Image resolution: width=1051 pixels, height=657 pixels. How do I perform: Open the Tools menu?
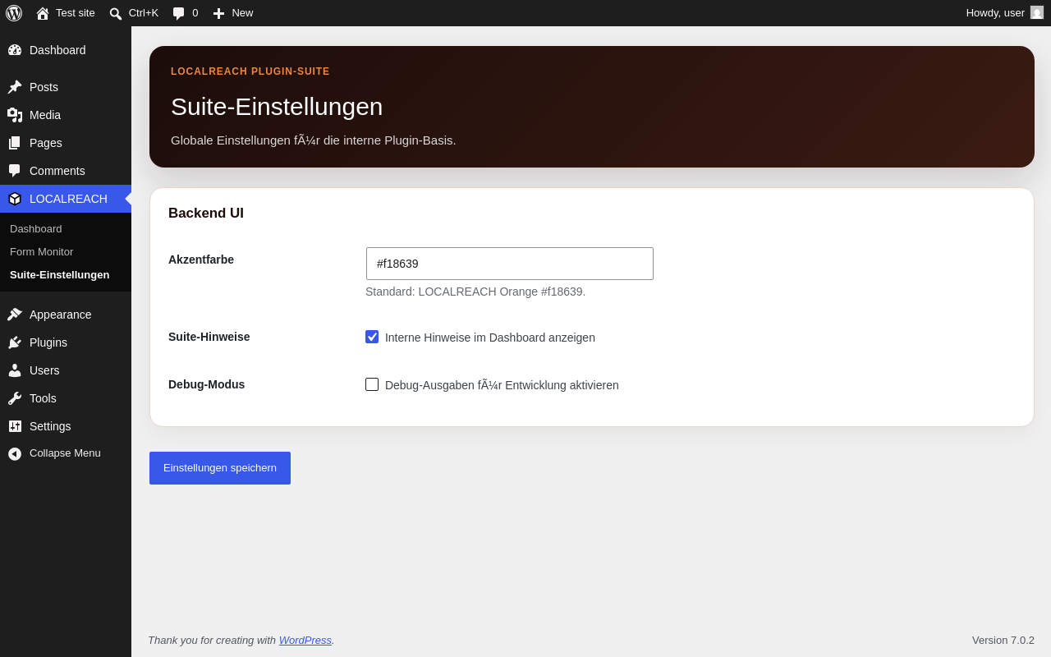coord(66,398)
